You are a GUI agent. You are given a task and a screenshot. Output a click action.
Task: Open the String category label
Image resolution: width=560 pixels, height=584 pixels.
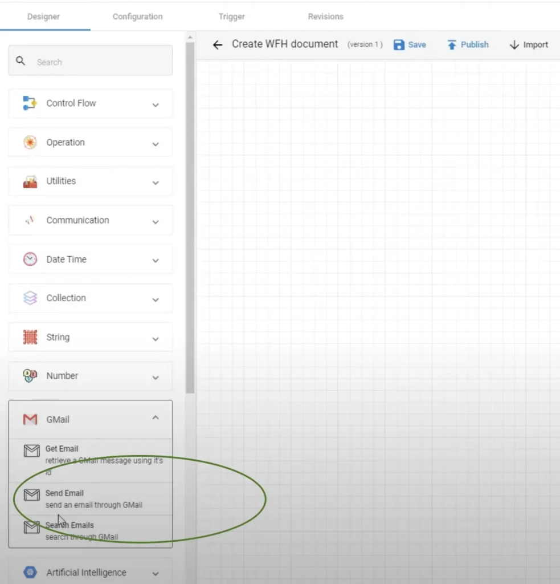[x=58, y=337]
